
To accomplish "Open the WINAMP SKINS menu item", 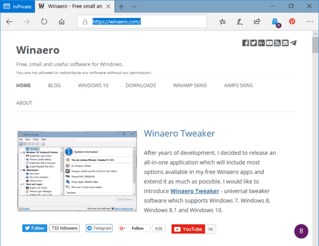I will (x=190, y=85).
